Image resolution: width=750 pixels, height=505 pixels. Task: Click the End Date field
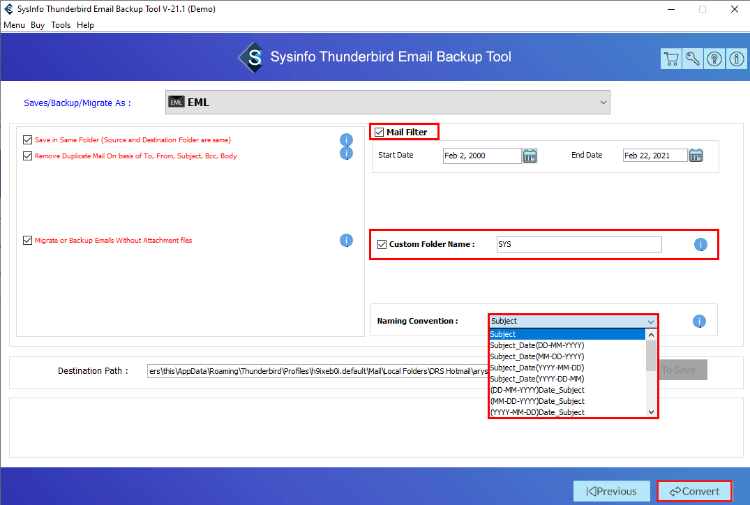[x=655, y=156]
